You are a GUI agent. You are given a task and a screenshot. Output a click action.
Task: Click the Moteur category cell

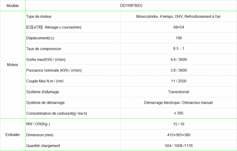click(13, 65)
